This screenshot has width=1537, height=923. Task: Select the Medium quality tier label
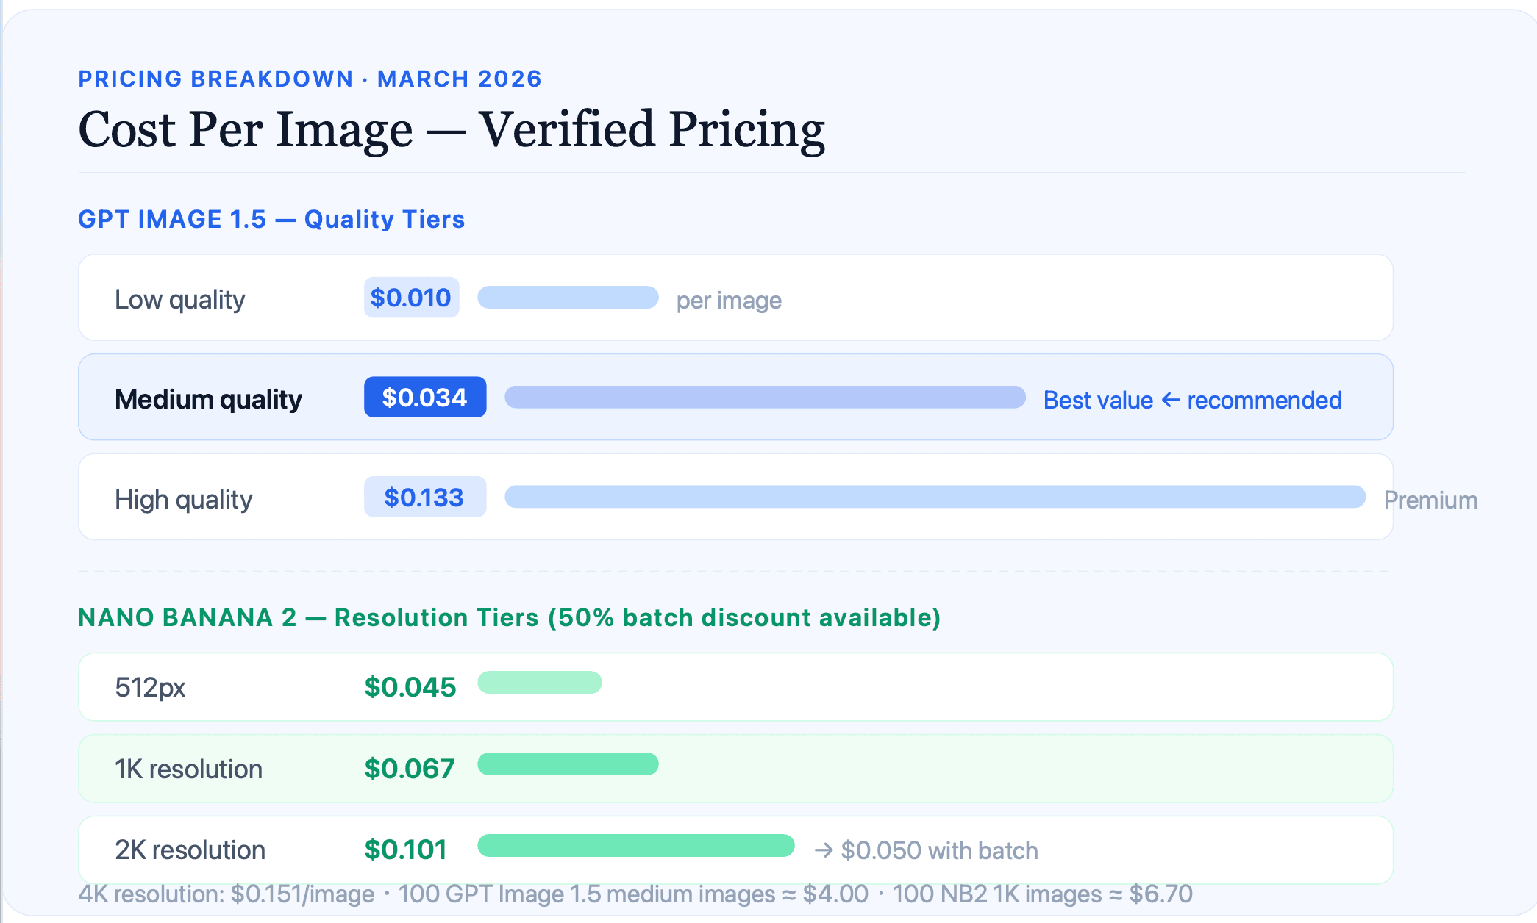click(208, 399)
